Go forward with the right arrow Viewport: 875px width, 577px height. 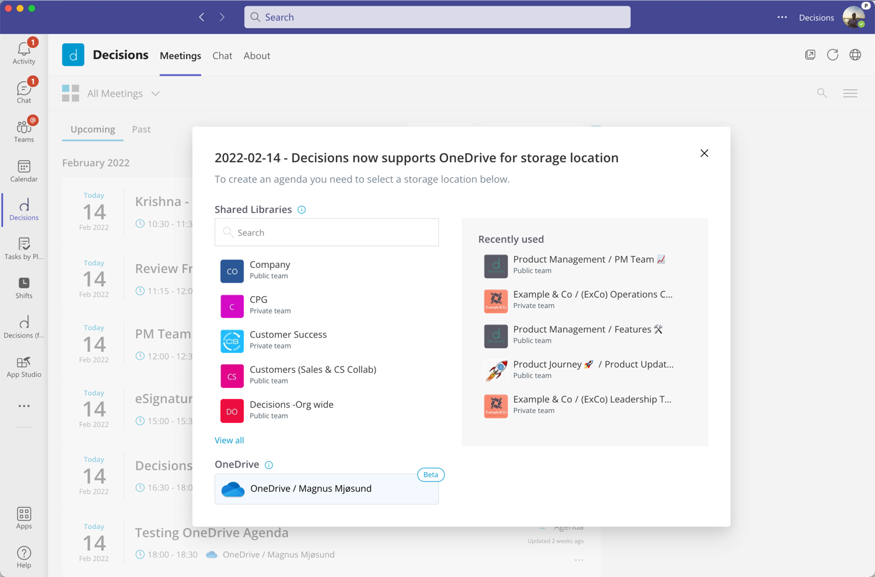222,17
